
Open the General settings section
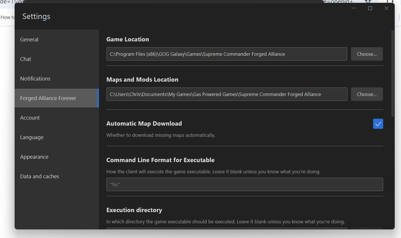[57, 40]
